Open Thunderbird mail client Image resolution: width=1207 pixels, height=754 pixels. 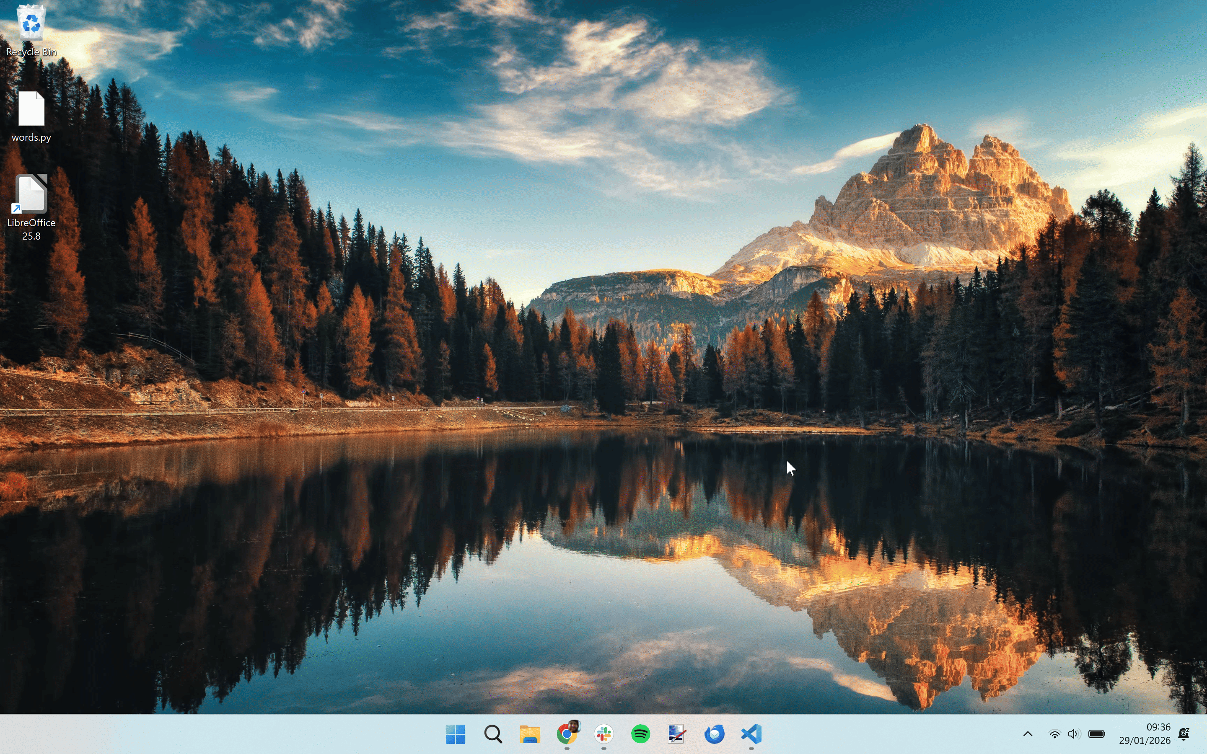tap(714, 734)
